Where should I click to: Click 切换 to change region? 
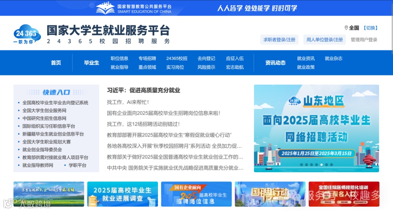tap(370, 28)
